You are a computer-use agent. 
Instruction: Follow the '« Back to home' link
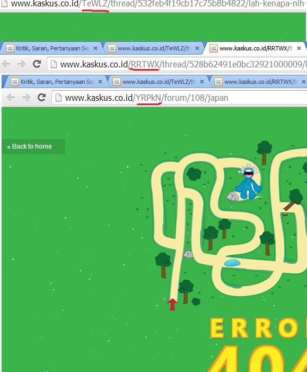point(29,146)
